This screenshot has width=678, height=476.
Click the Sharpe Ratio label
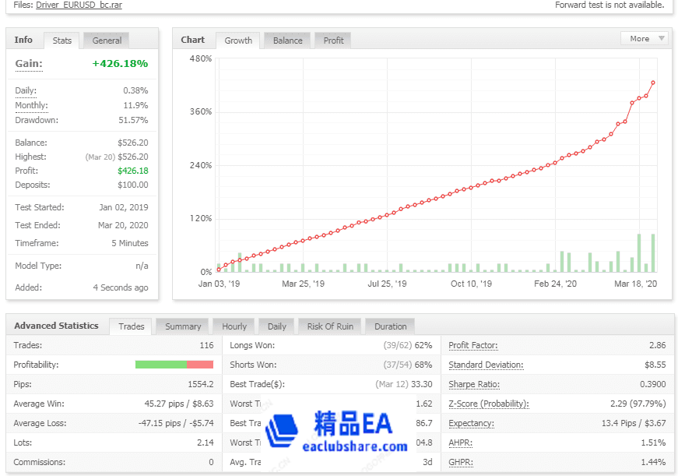click(x=474, y=384)
